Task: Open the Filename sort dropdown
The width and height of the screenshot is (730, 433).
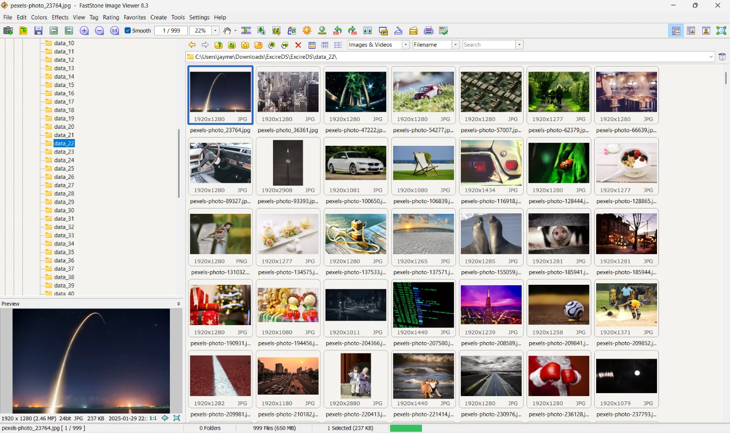Action: click(455, 44)
